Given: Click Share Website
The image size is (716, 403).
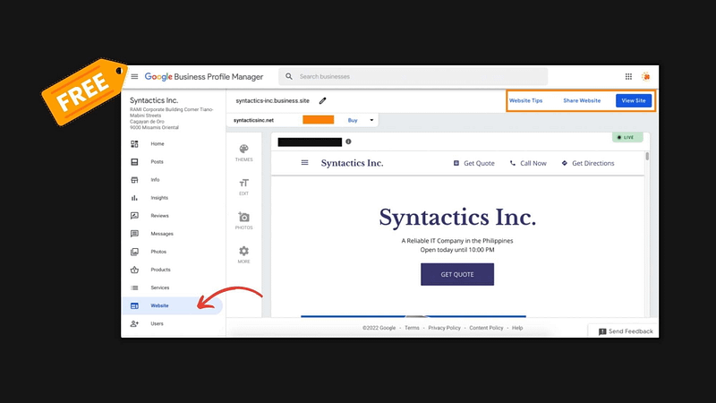Looking at the screenshot, I should (582, 100).
